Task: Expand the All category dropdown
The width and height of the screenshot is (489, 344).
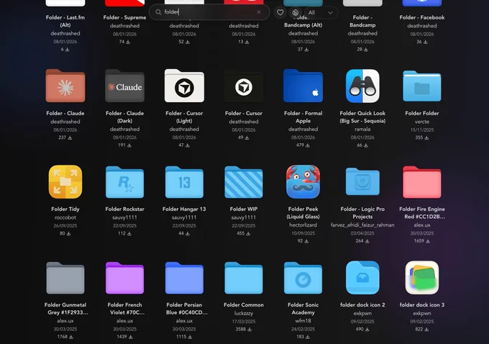Action: (321, 12)
